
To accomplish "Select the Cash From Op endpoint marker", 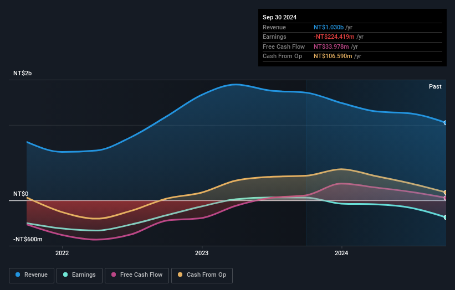I will pos(446,193).
